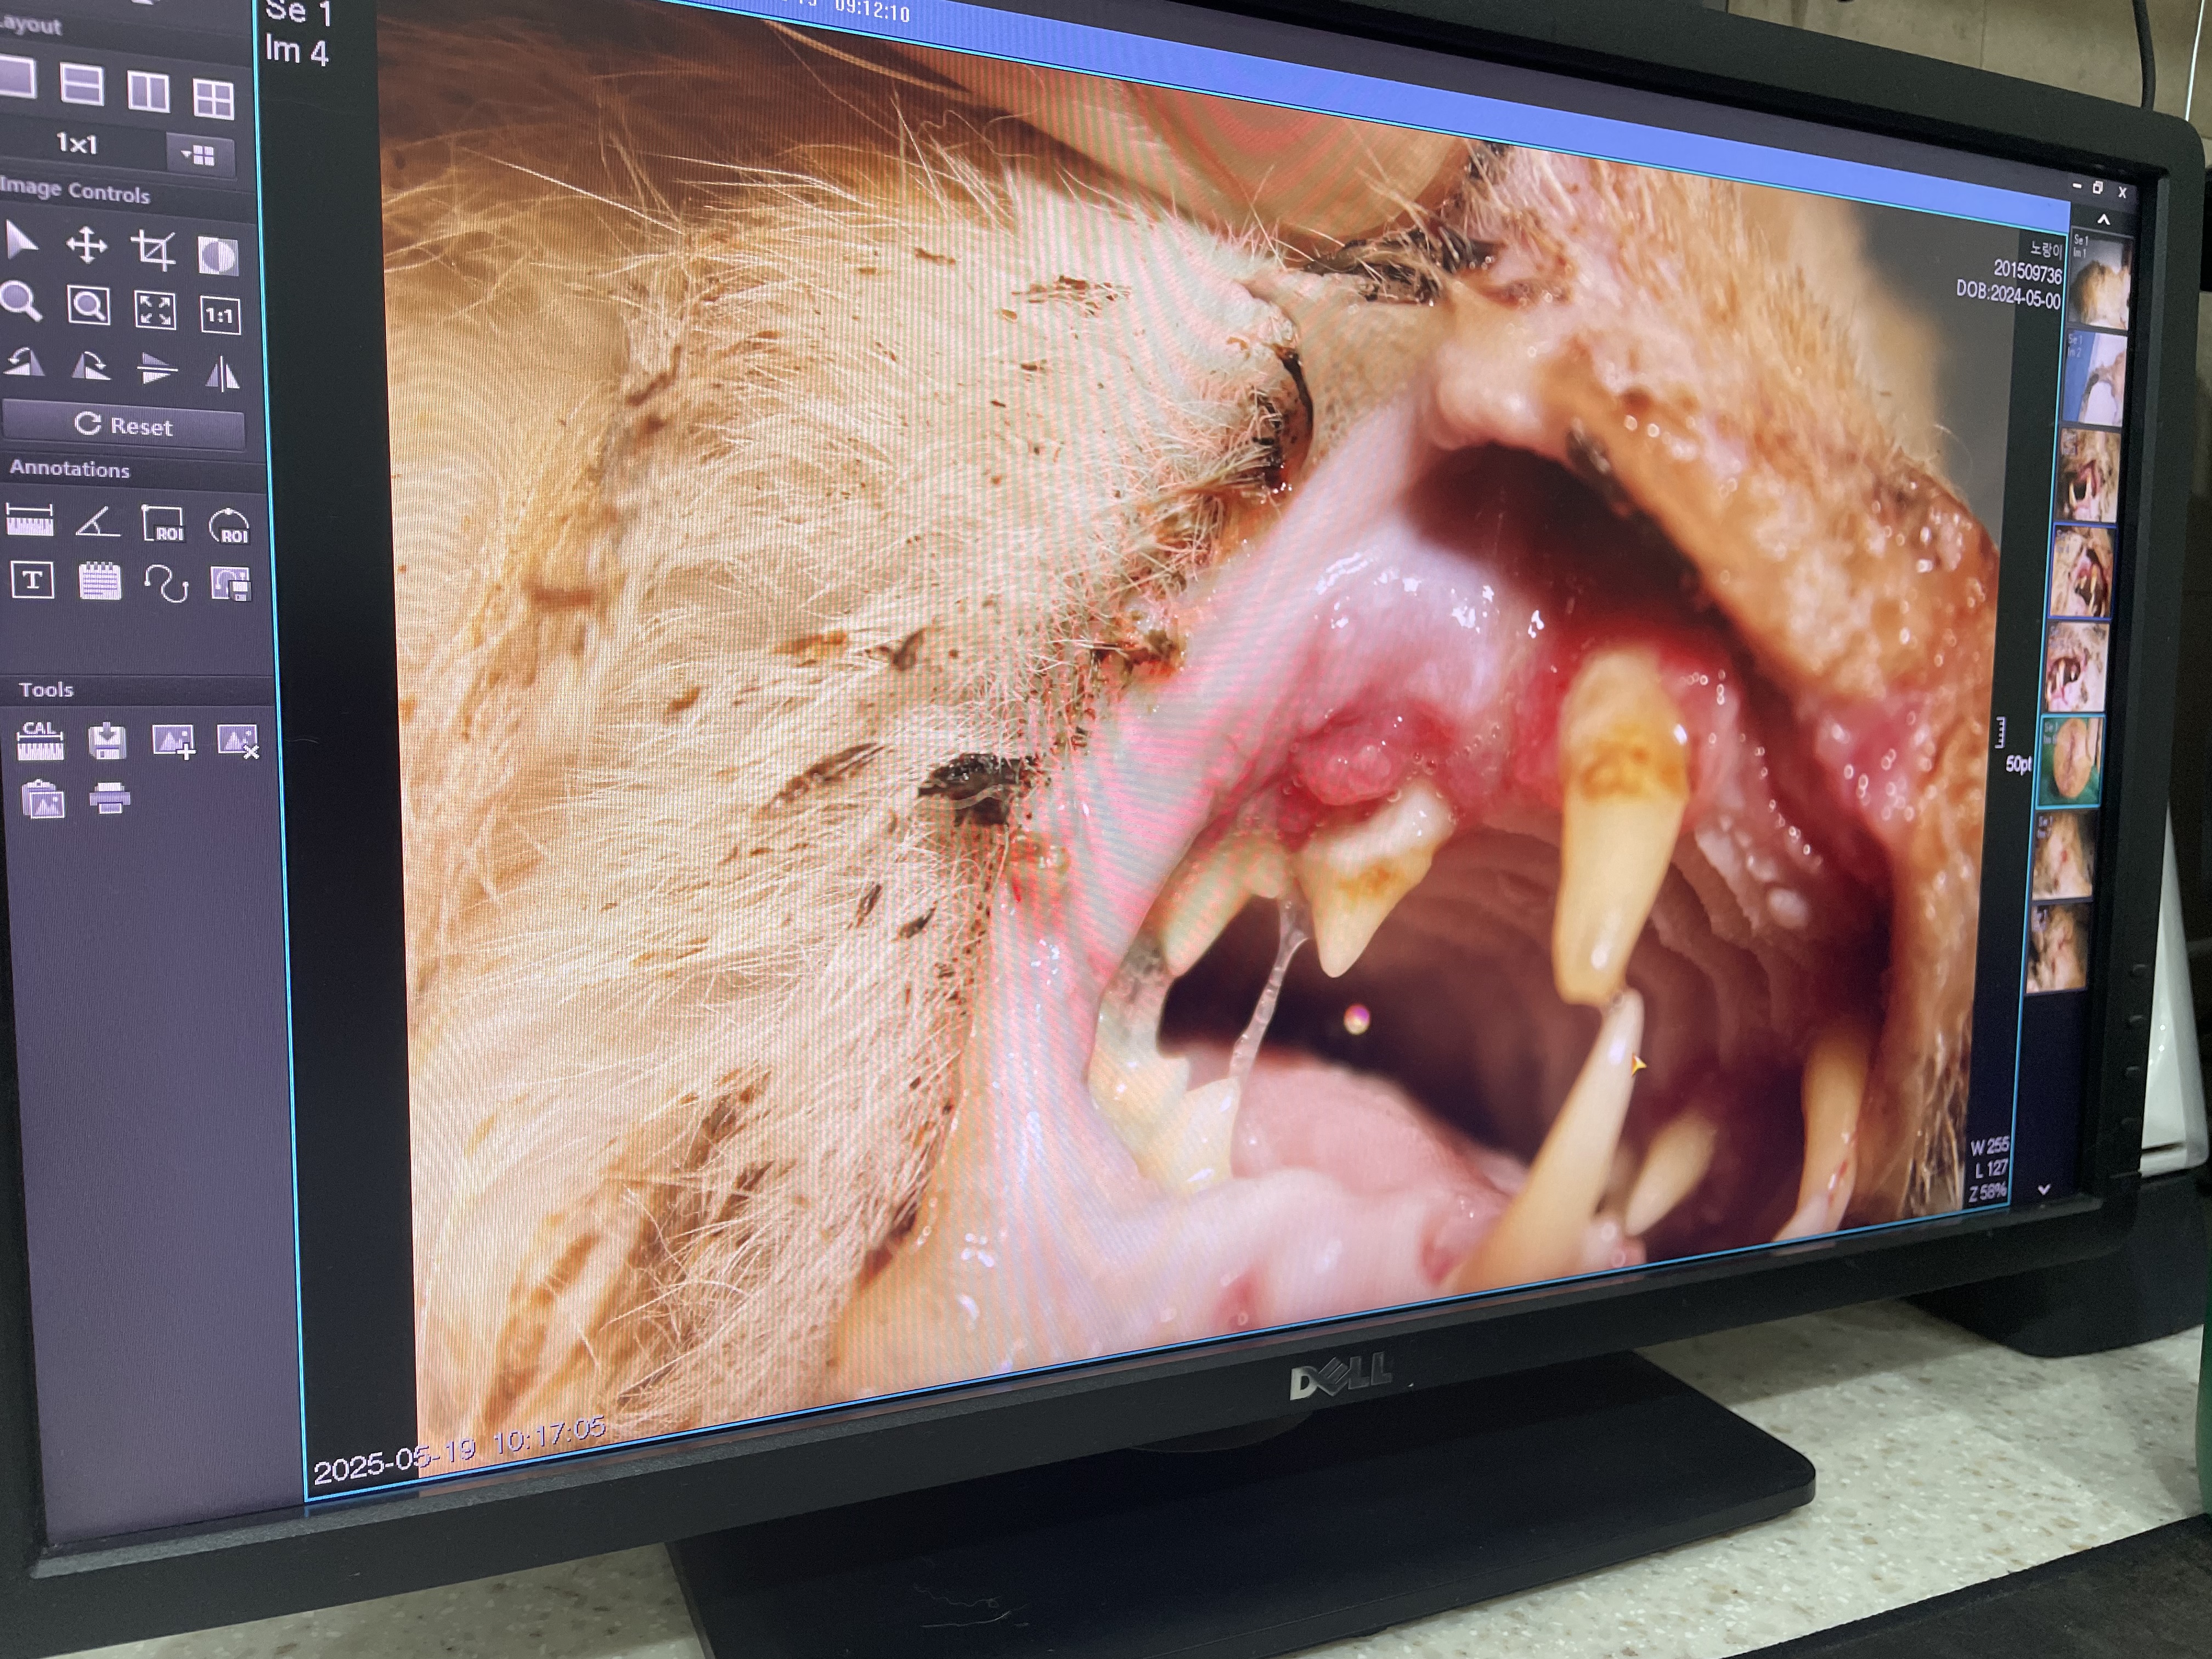
Task: Select the elliptical ROI tool
Action: [229, 526]
